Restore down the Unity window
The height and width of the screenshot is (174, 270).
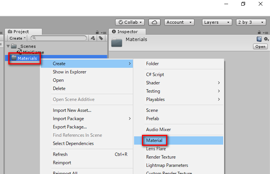[x=243, y=4]
